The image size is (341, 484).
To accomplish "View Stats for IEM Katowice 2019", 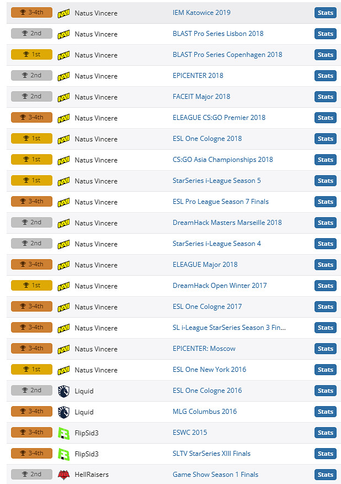I will point(325,13).
